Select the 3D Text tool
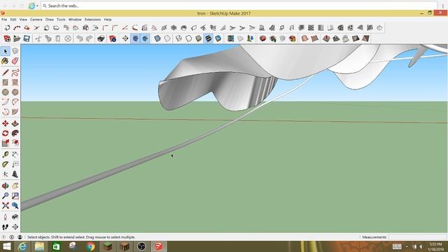The width and height of the screenshot is (448, 252). point(15,174)
